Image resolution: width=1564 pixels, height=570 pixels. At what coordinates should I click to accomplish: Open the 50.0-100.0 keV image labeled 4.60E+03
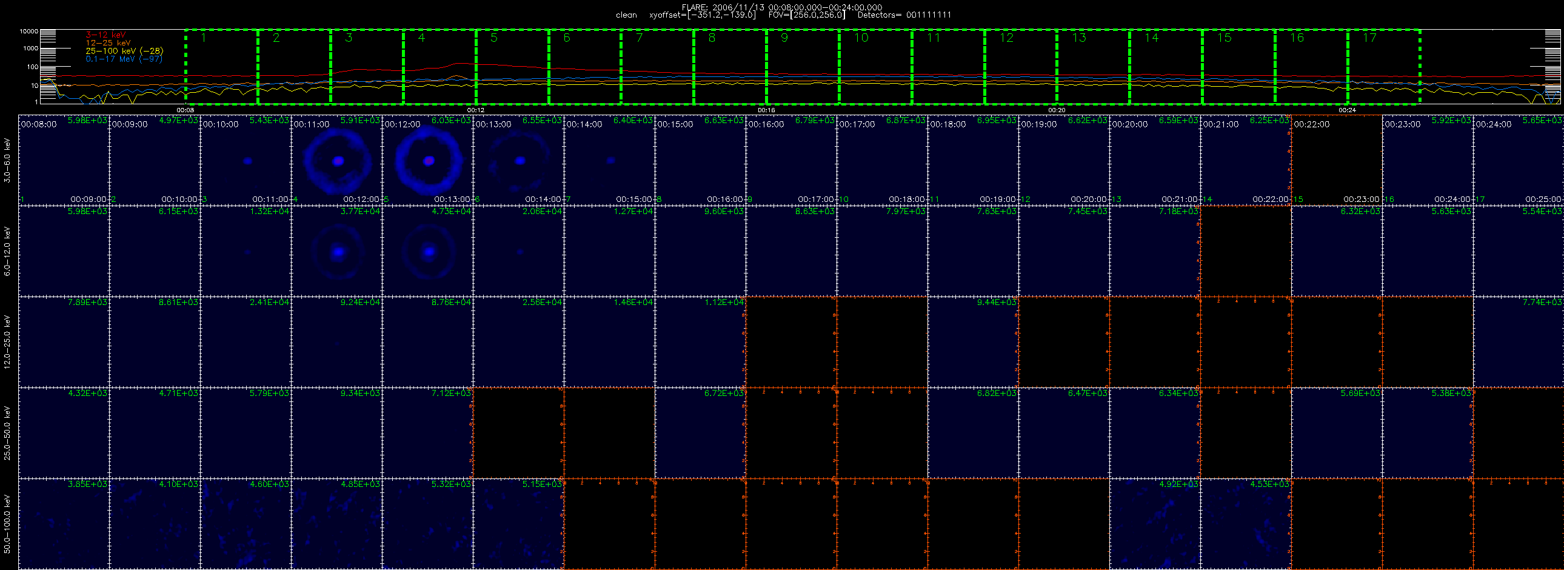pyautogui.click(x=246, y=524)
